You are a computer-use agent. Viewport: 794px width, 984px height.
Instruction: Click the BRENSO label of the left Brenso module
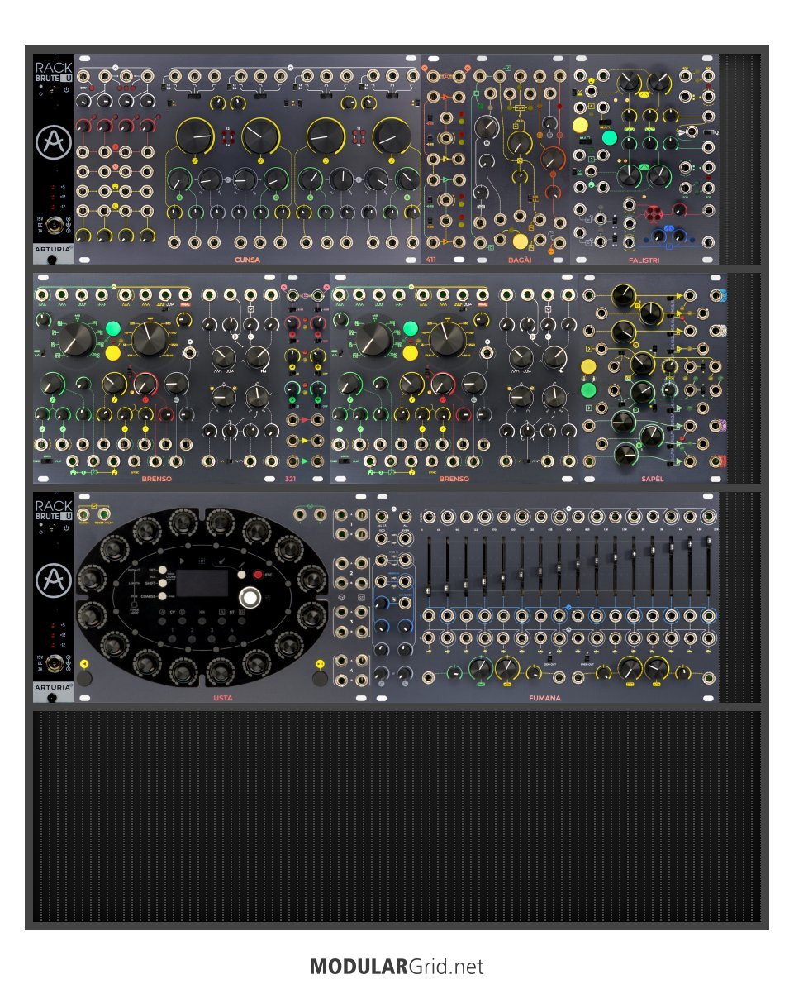point(156,479)
